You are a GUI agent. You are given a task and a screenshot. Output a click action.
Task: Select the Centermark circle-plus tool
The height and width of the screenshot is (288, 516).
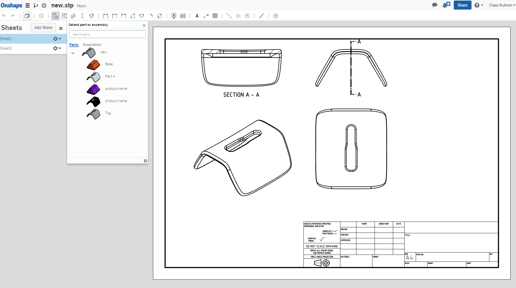click(x=247, y=16)
